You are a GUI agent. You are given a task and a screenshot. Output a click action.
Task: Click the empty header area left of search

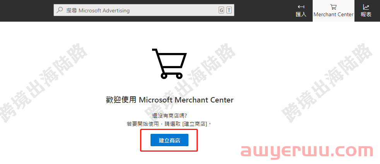(x=27, y=11)
